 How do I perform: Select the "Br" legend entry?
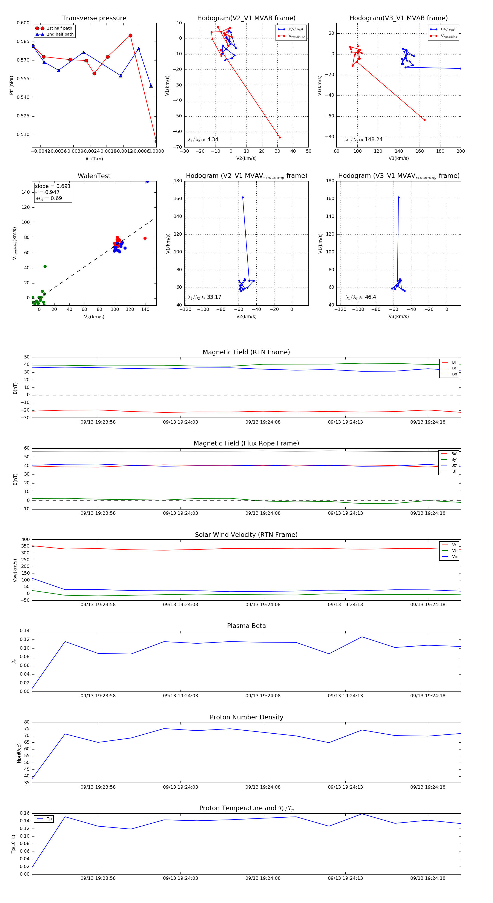pos(449,363)
